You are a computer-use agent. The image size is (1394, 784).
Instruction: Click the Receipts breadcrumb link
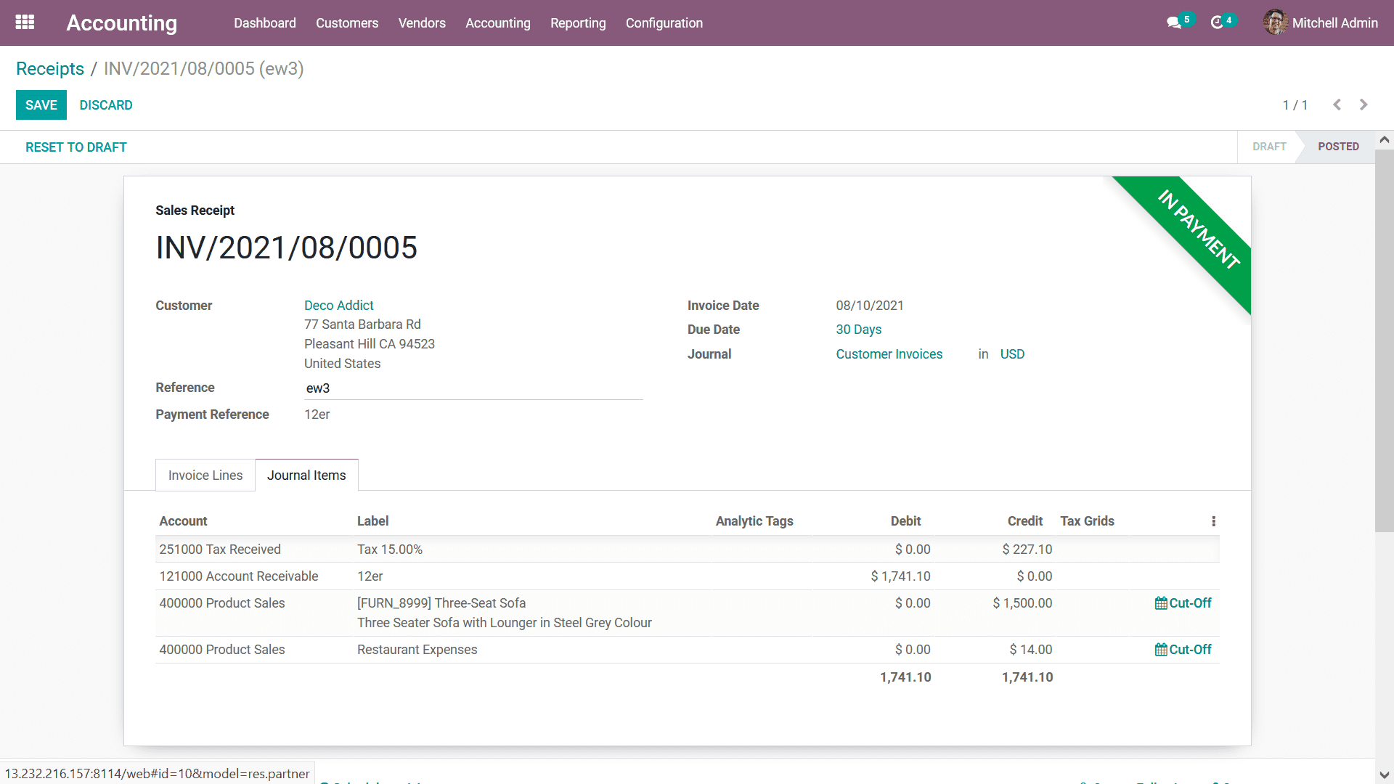pos(50,68)
